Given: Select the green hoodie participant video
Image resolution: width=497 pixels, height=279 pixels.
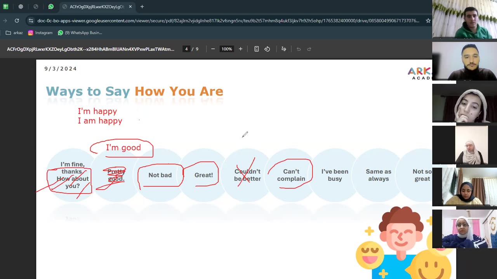Looking at the screenshot, I should (x=464, y=19).
